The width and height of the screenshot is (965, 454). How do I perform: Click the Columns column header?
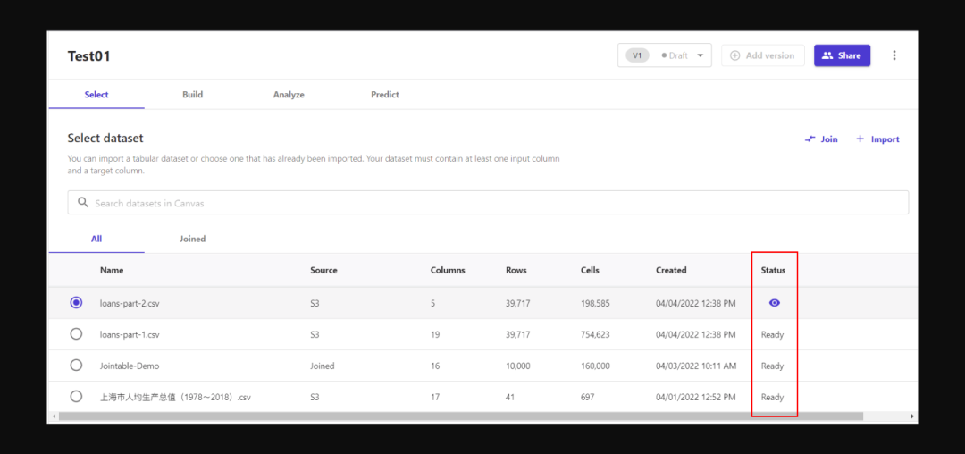coord(448,270)
